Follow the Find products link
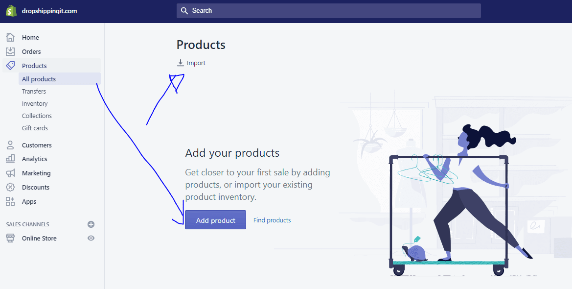 point(272,220)
